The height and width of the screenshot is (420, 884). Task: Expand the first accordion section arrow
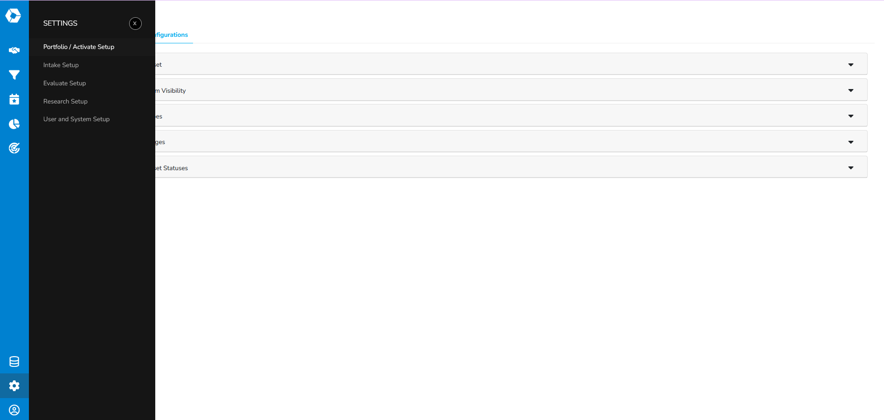(x=851, y=65)
